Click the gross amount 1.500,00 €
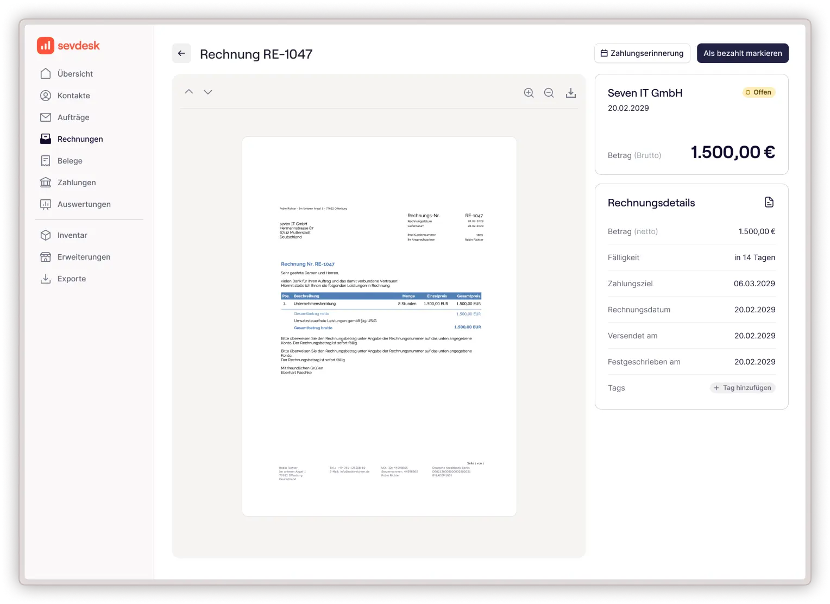830x604 pixels. [x=733, y=152]
